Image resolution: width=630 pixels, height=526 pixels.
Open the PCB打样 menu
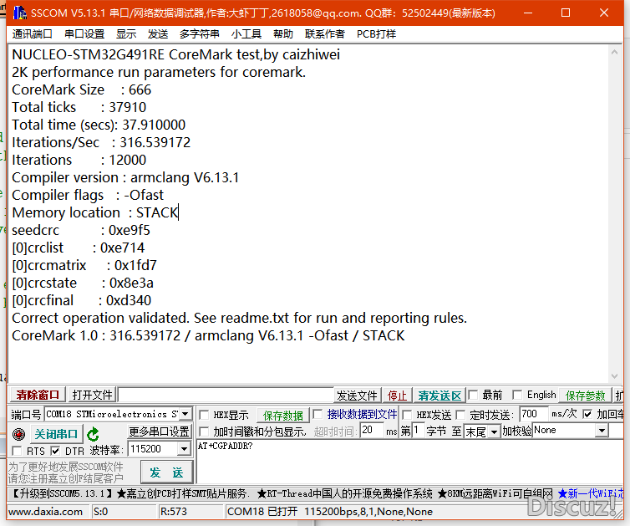pyautogui.click(x=377, y=34)
